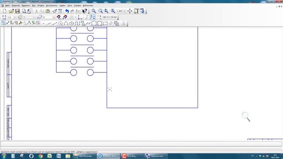
Task: Open the layer number dropdown showing 0
Action: (54, 17)
